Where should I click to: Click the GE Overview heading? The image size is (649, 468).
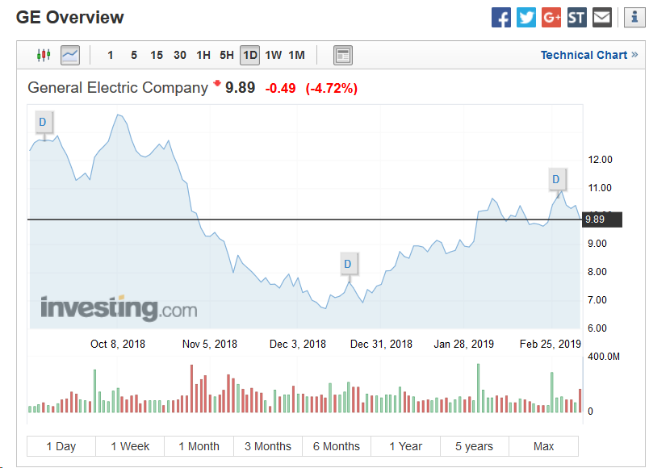coord(69,18)
